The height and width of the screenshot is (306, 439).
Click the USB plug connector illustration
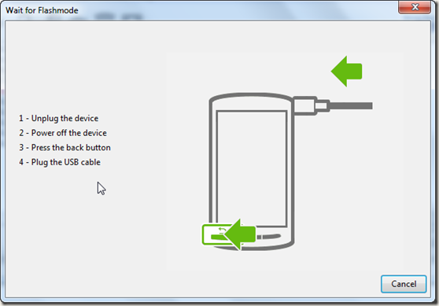[x=312, y=105]
